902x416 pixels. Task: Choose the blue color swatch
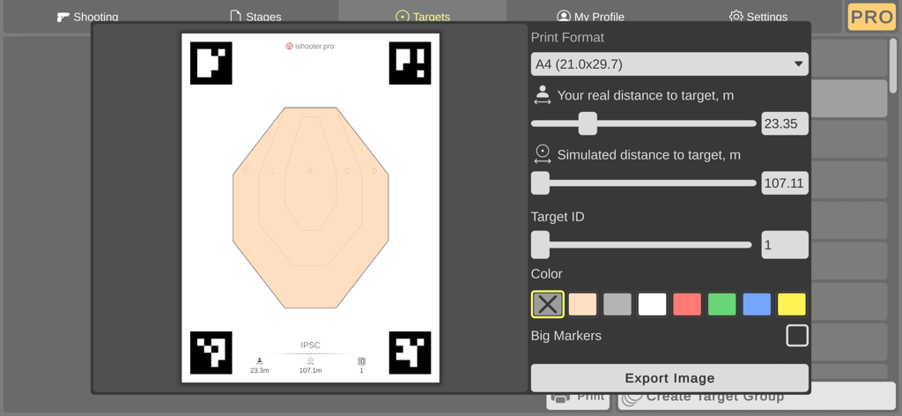(x=757, y=304)
